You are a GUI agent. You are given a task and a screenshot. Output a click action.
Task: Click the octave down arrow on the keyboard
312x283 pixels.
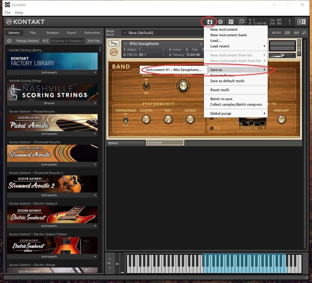point(110,268)
